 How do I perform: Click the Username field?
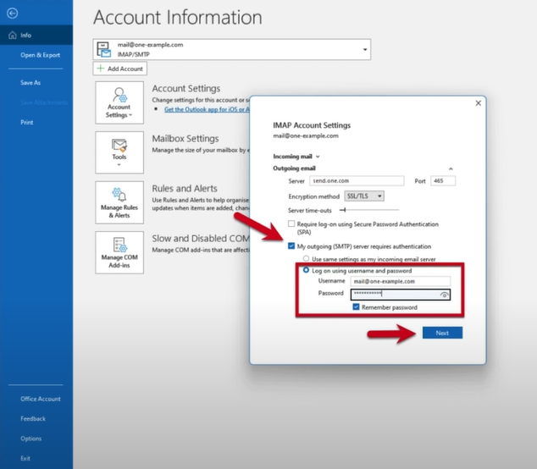pos(401,281)
